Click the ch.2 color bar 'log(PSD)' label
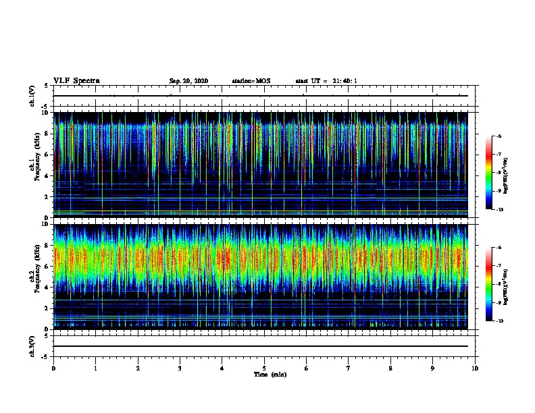The image size is (535, 413). [506, 287]
